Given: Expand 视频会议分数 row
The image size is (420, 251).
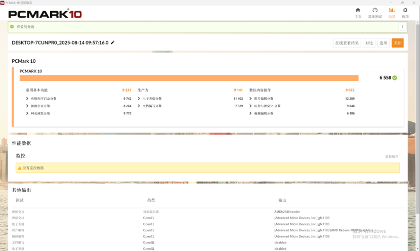Looking at the screenshot, I should pos(27,106).
